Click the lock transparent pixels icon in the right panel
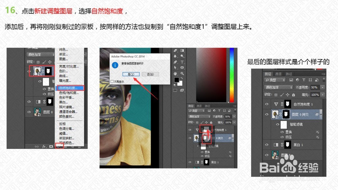 [276, 95]
